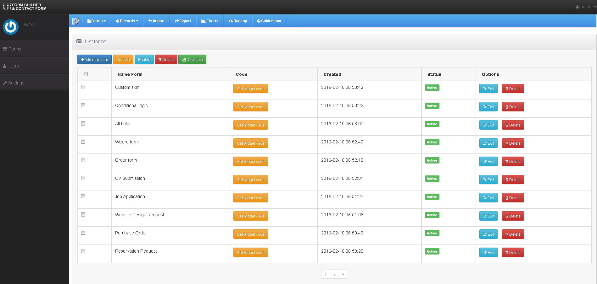
Task: Open the admin user menu at top right
Action: pos(586,7)
